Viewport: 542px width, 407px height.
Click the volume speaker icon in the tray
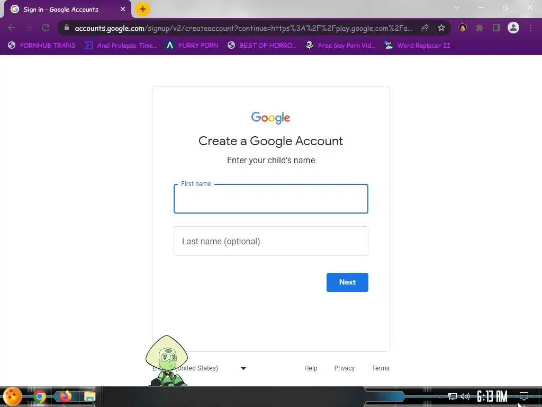tap(465, 396)
